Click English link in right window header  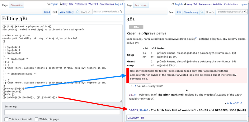pos(179,4)
